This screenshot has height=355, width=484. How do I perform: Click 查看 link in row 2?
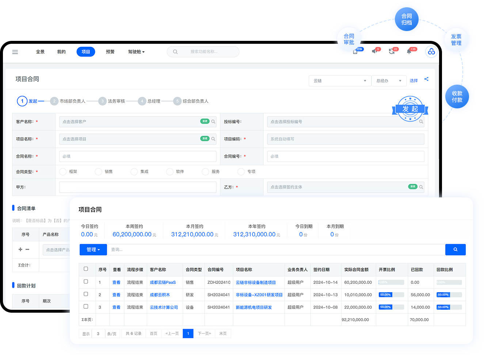tap(116, 295)
